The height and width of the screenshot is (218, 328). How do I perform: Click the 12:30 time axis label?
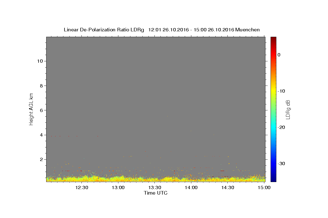point(82,187)
